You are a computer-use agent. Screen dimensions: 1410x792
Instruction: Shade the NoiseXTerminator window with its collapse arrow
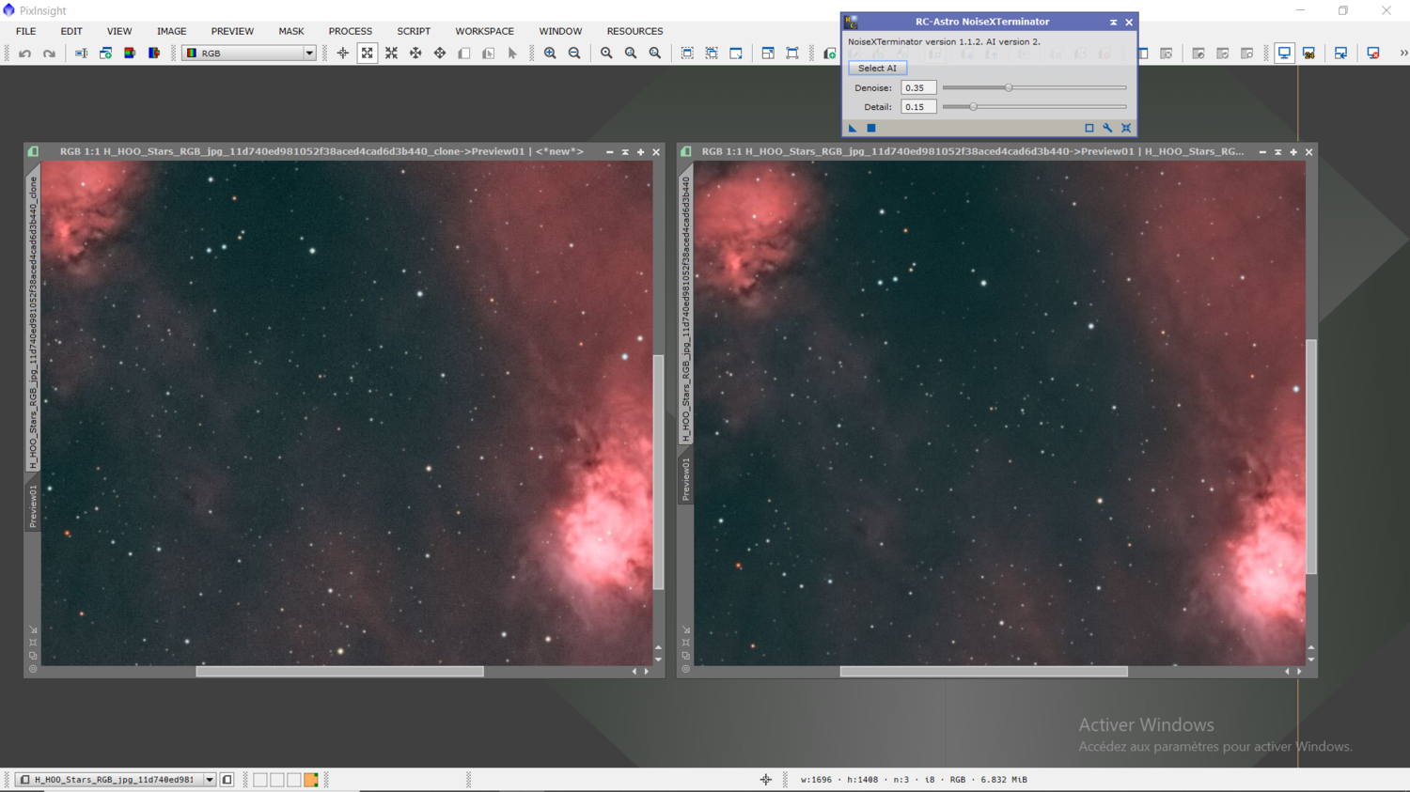(x=1114, y=23)
